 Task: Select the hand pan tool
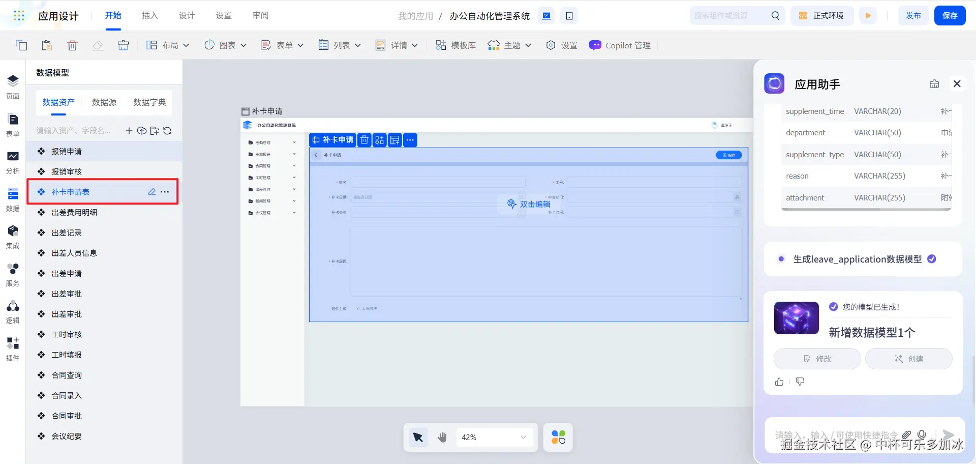(x=442, y=437)
